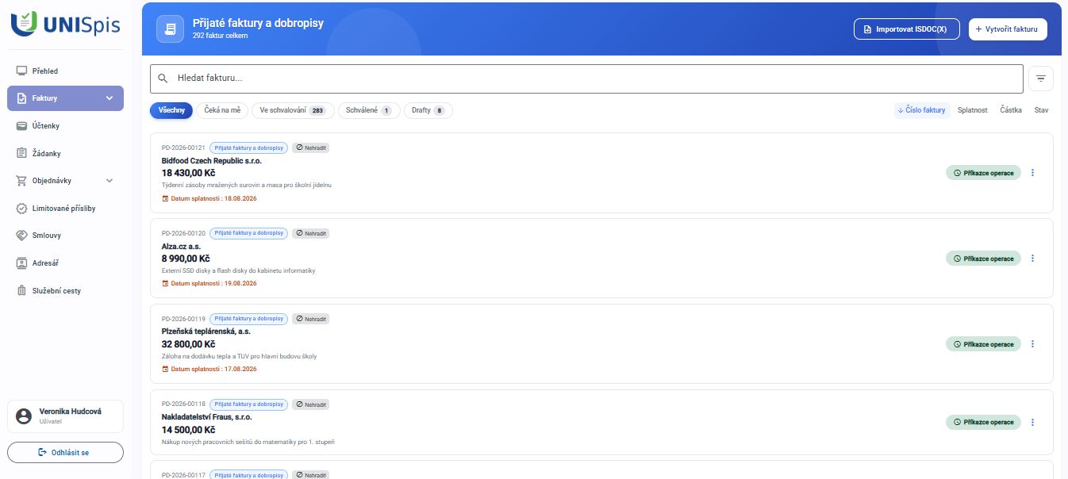The height and width of the screenshot is (479, 1068).
Task: Click Příkazce operace status on Nakladatelství Fraus invoice
Action: [983, 422]
